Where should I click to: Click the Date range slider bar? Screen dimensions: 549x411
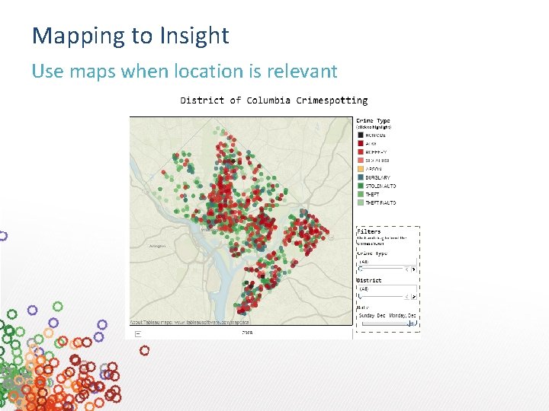(x=390, y=323)
